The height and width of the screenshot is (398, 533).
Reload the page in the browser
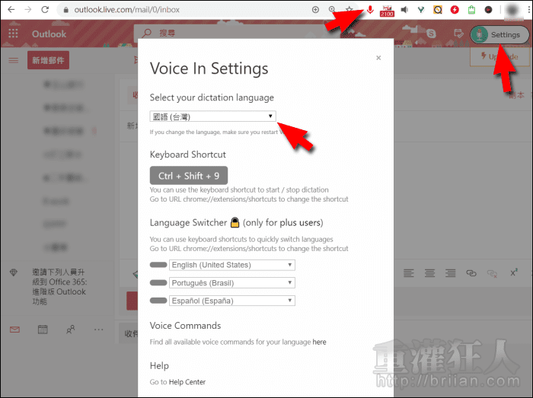coord(45,10)
